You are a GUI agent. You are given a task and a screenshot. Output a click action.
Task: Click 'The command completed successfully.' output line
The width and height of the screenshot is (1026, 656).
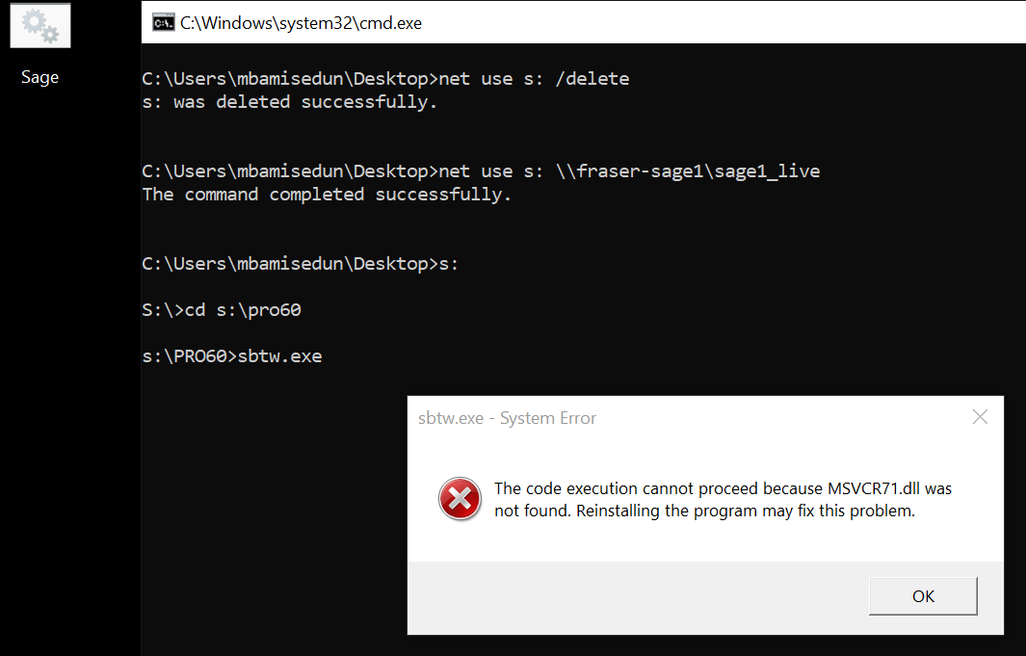click(x=327, y=195)
